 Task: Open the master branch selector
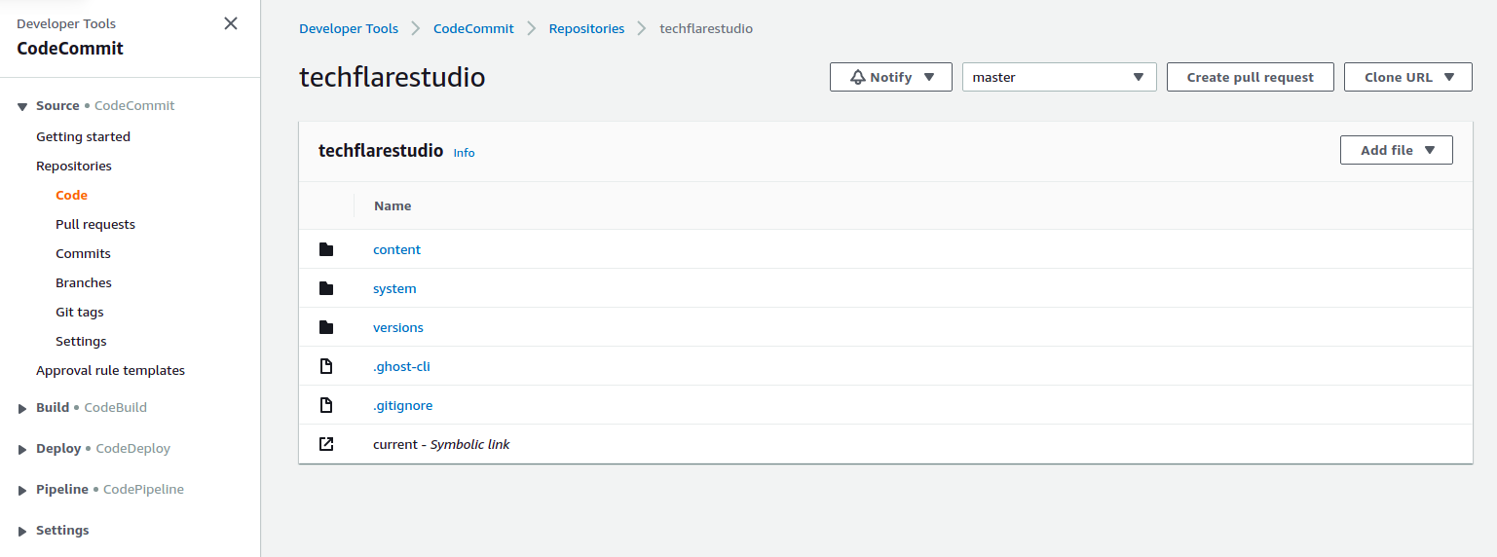pos(1059,77)
